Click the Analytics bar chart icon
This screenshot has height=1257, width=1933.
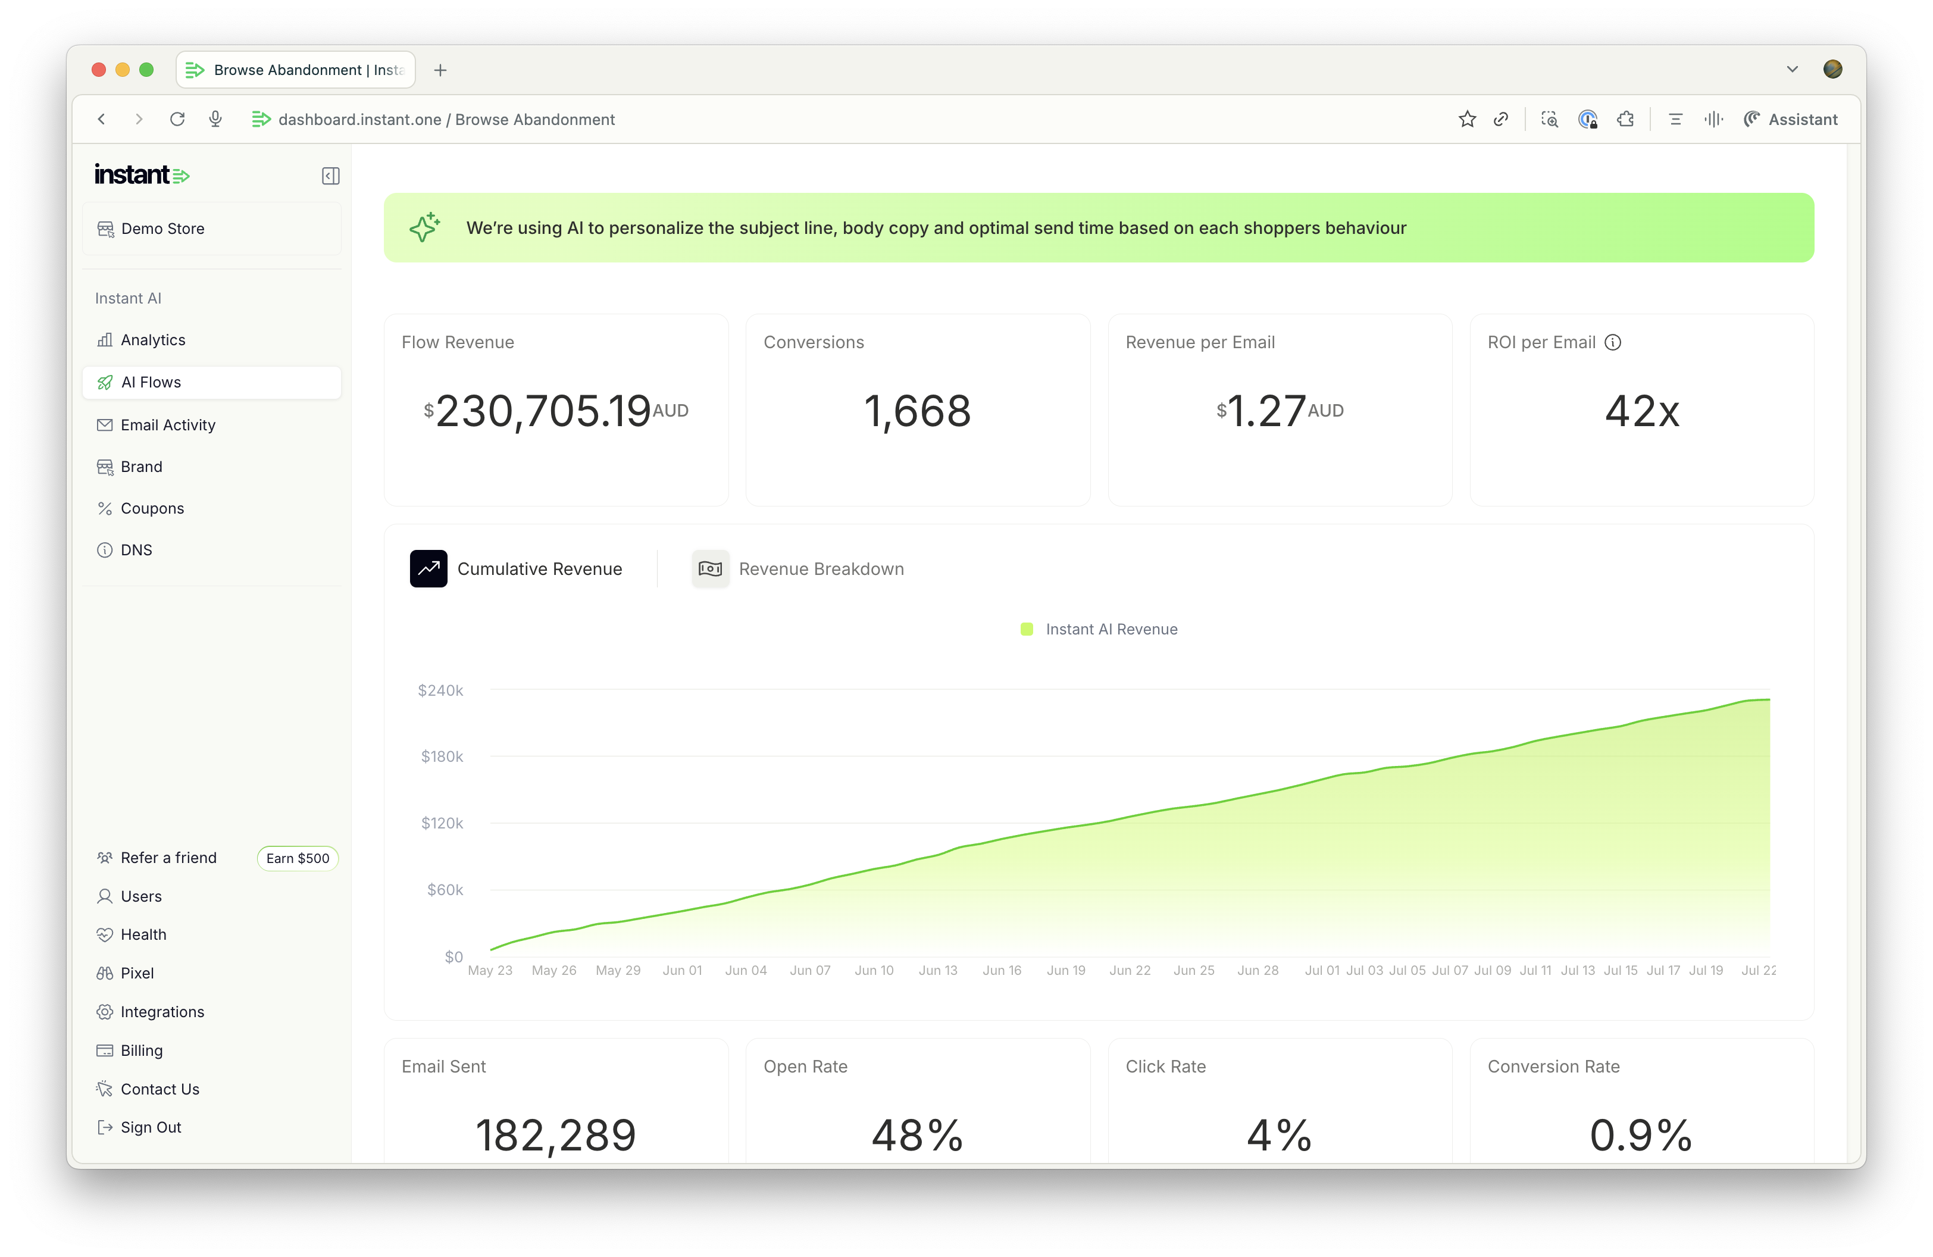[105, 339]
